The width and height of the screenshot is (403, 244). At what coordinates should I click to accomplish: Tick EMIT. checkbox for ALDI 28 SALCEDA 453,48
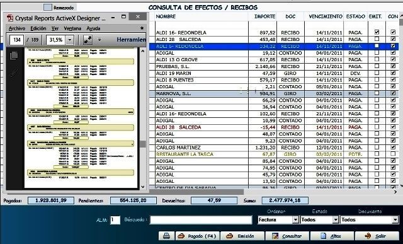377,39
